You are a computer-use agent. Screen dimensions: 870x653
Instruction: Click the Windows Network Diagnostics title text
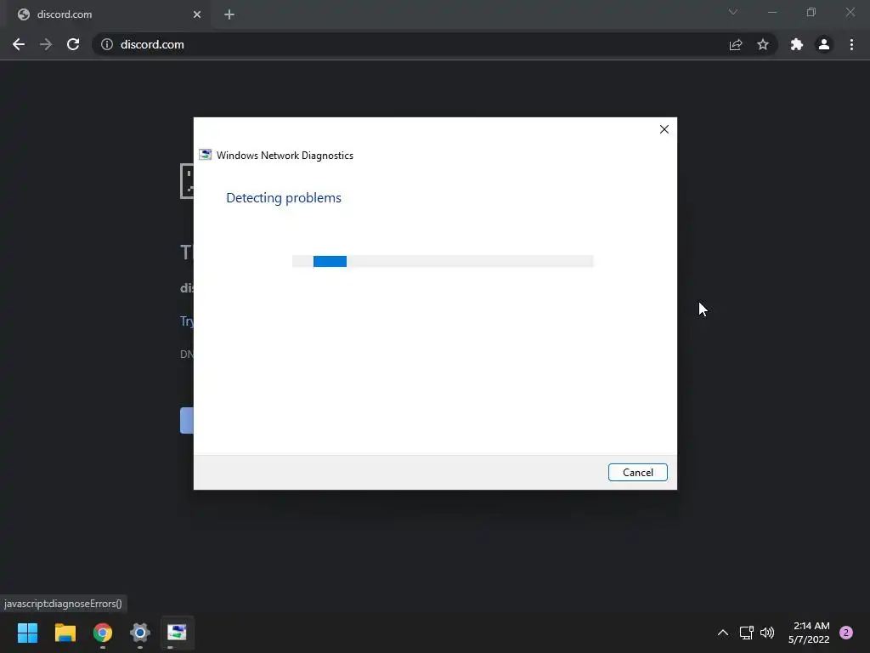[x=285, y=156]
